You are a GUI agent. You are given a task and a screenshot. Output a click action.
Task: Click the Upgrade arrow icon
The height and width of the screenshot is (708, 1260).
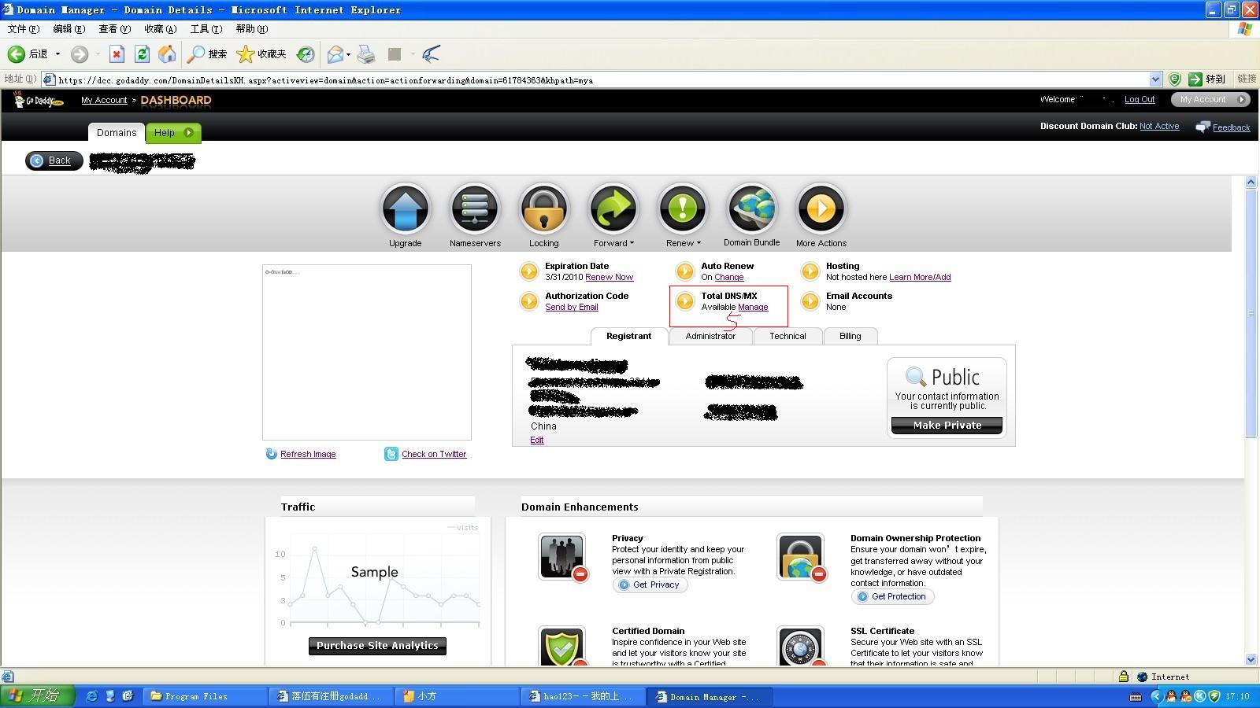coord(406,209)
